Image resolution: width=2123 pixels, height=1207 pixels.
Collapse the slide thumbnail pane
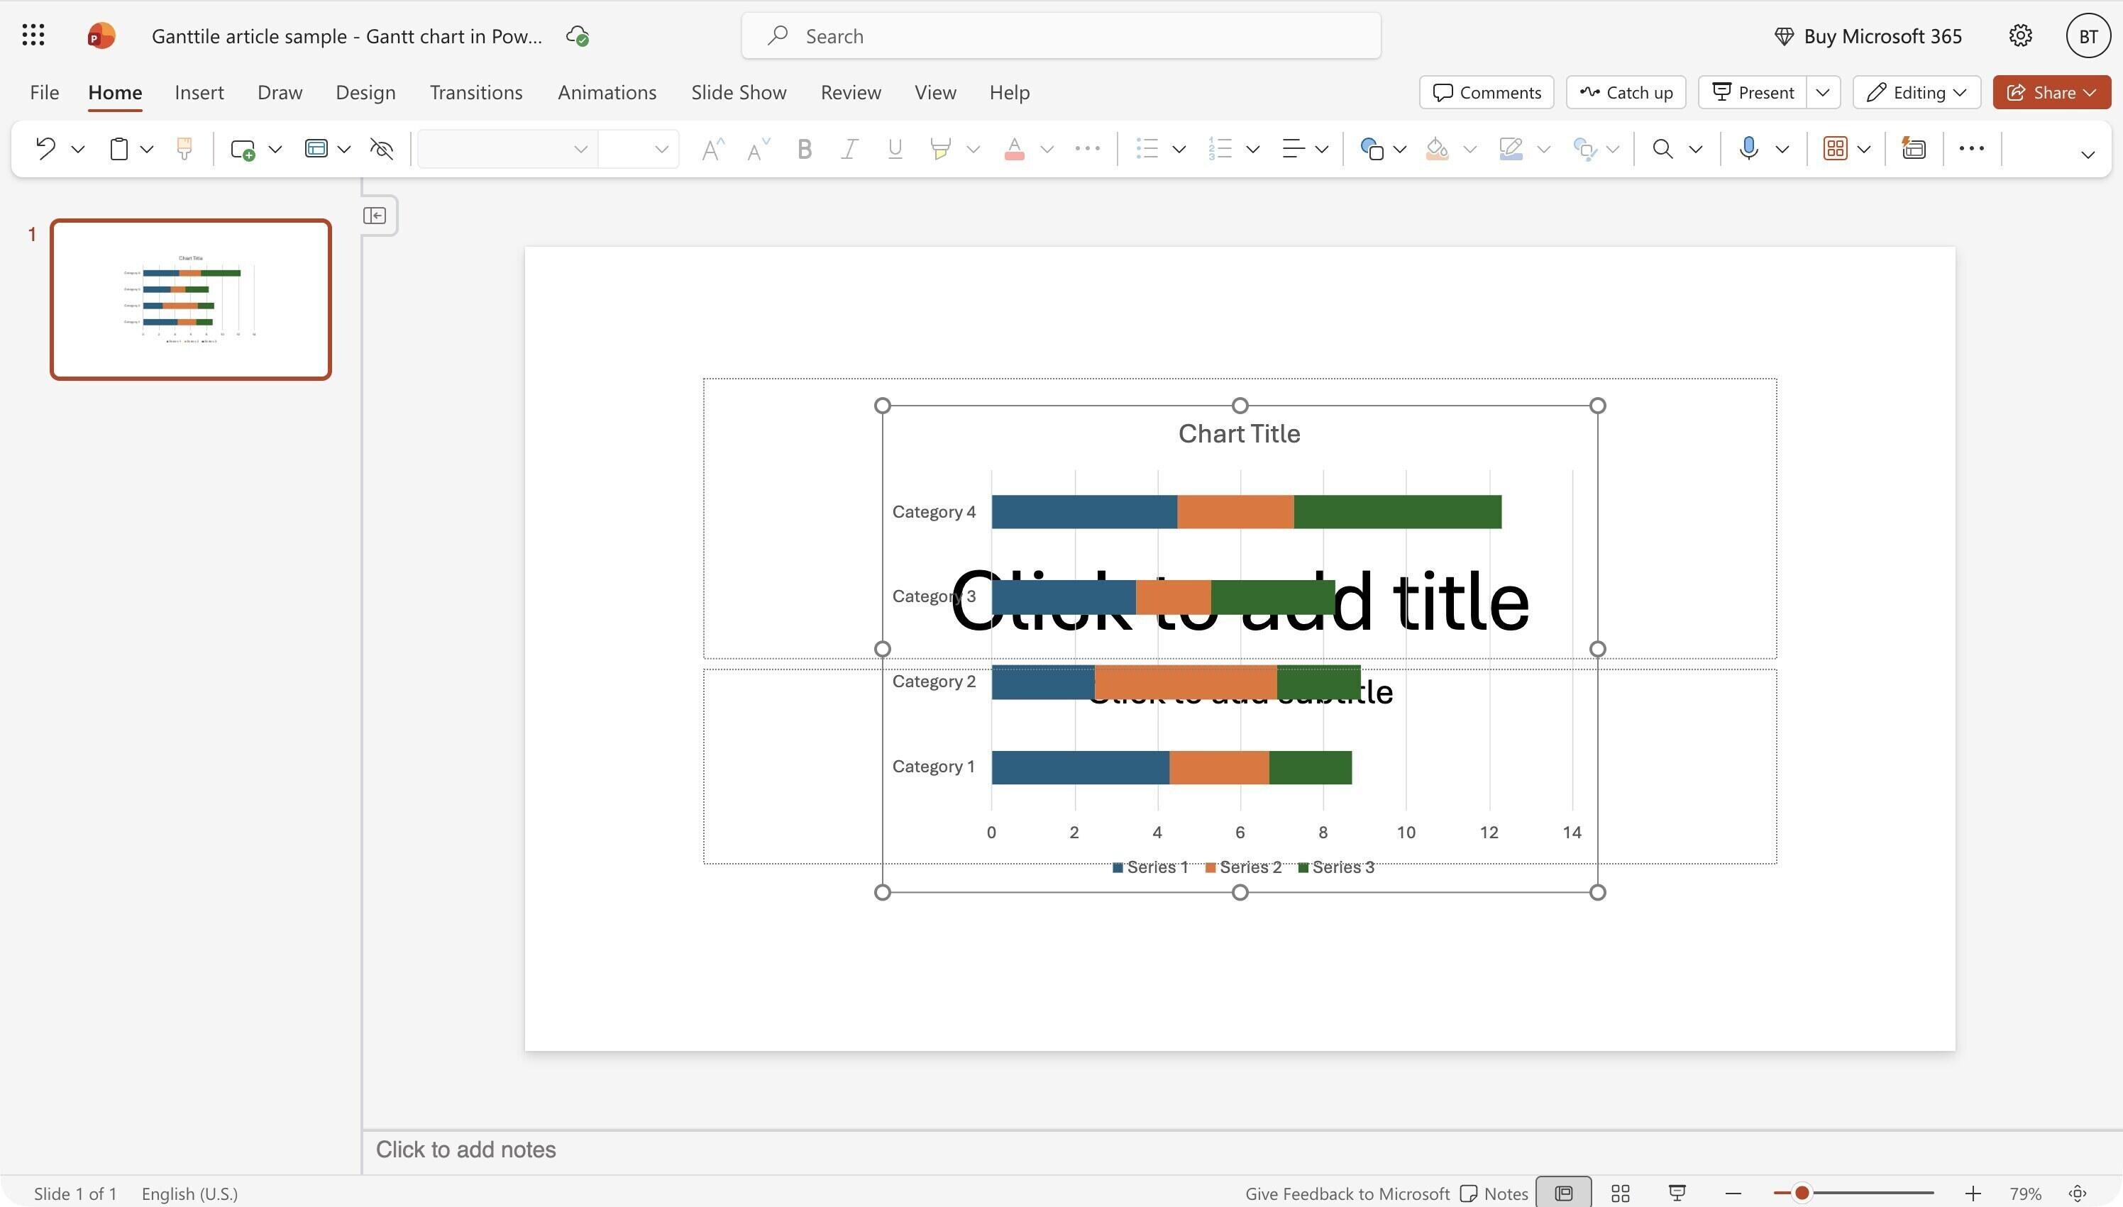point(375,216)
